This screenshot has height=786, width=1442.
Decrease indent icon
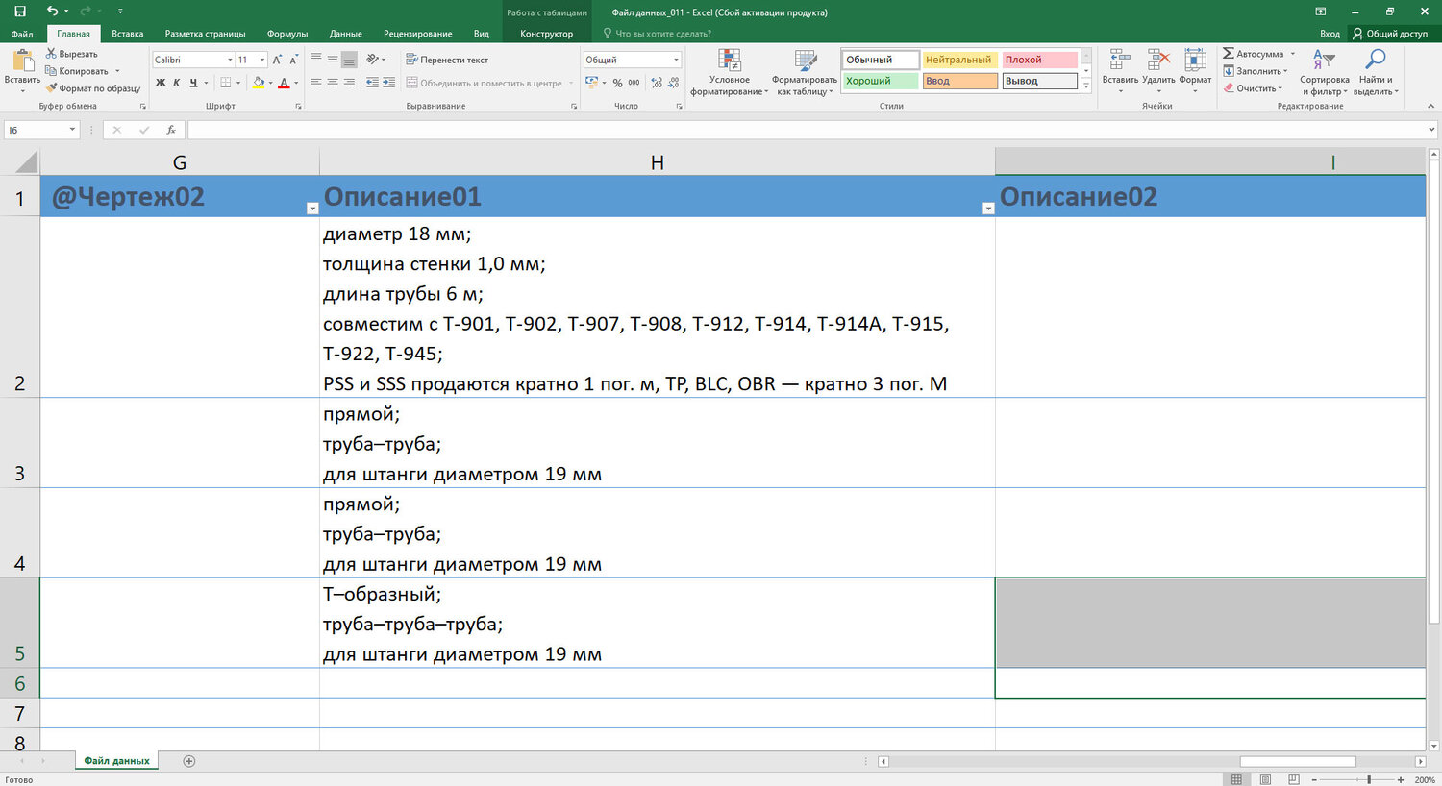pos(372,83)
